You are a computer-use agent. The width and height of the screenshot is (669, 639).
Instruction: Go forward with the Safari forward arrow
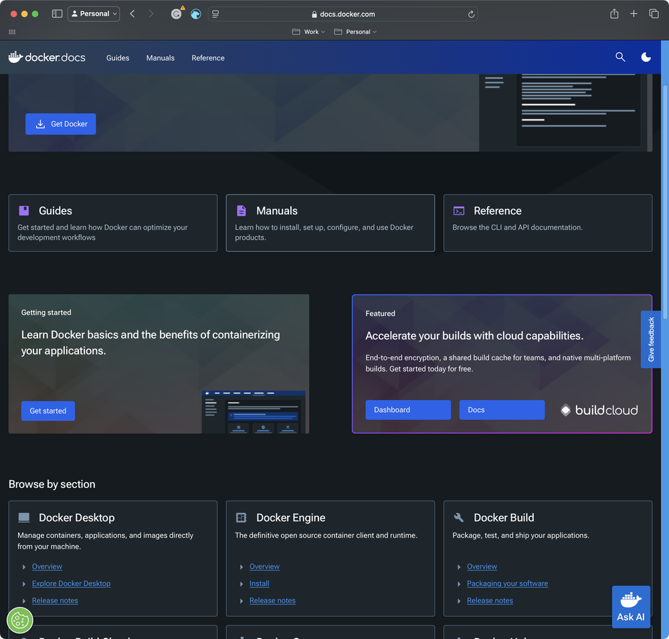coord(151,13)
